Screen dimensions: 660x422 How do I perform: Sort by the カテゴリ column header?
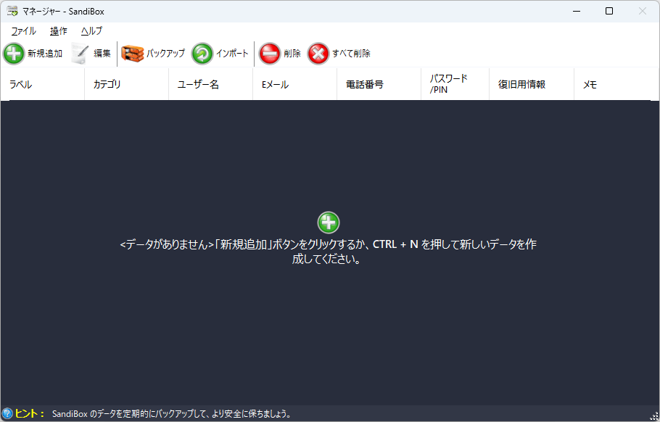coord(127,84)
